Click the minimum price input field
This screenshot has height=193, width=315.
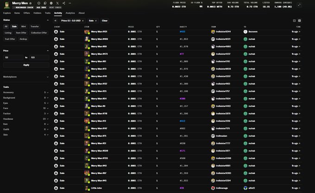tap(13, 57)
